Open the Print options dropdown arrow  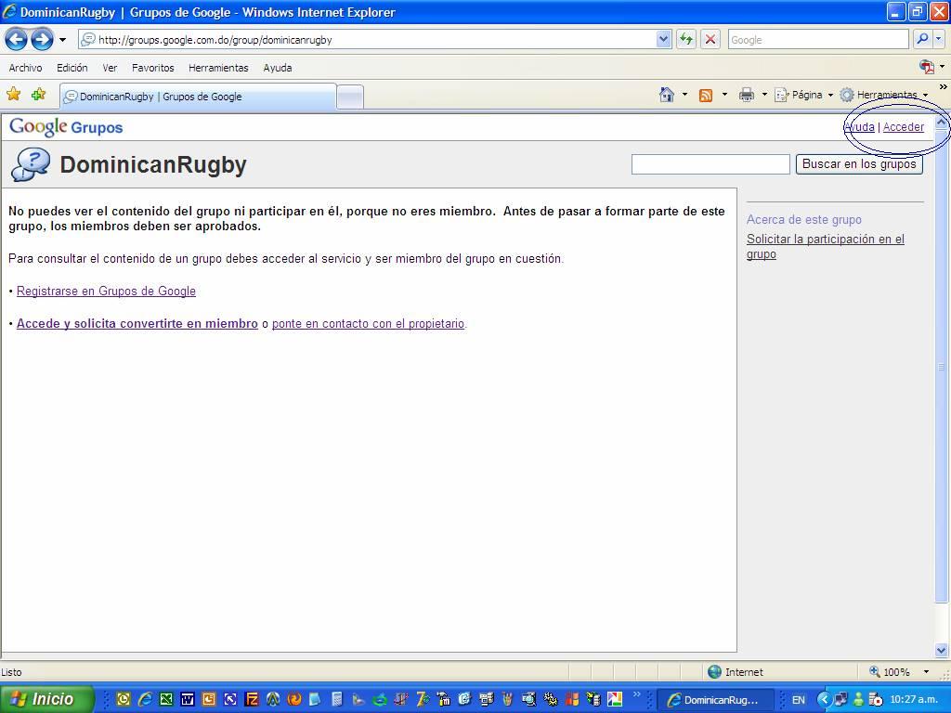click(764, 95)
